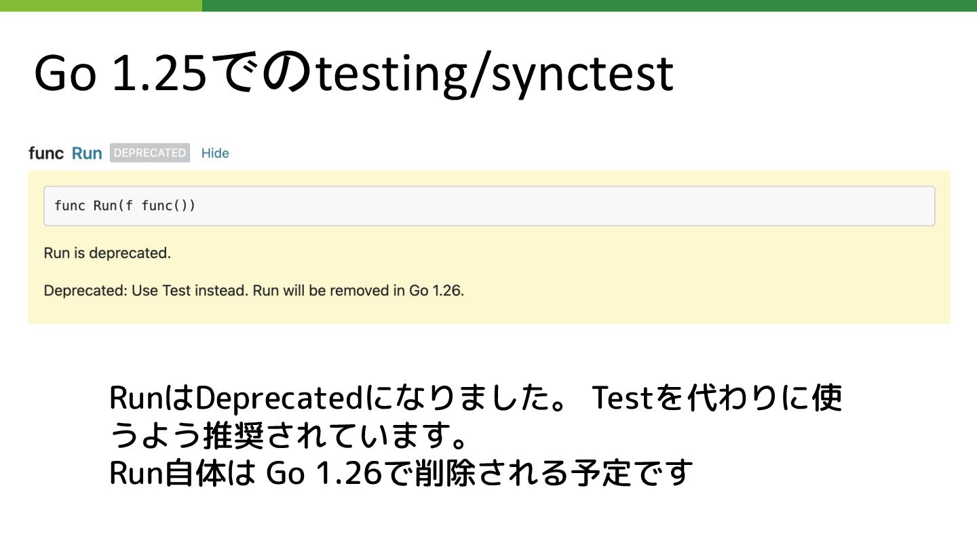
Task: Click the gray DEPRECATED badge
Action: click(x=150, y=153)
